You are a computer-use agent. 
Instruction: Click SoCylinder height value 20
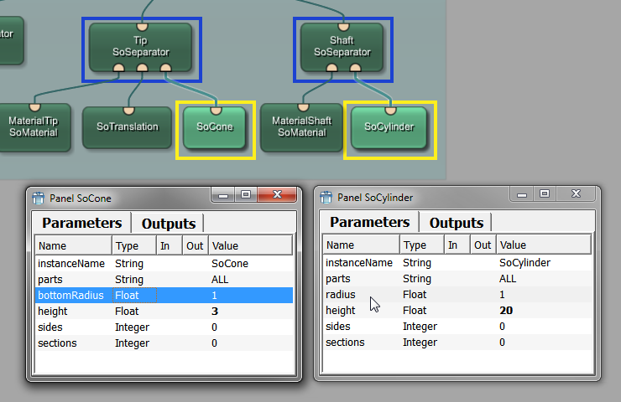click(x=504, y=311)
